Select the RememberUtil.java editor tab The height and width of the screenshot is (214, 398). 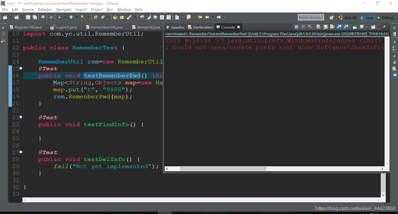(104, 27)
